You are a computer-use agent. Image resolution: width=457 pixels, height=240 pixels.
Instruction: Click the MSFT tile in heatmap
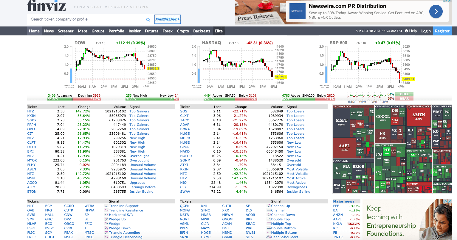point(341,122)
